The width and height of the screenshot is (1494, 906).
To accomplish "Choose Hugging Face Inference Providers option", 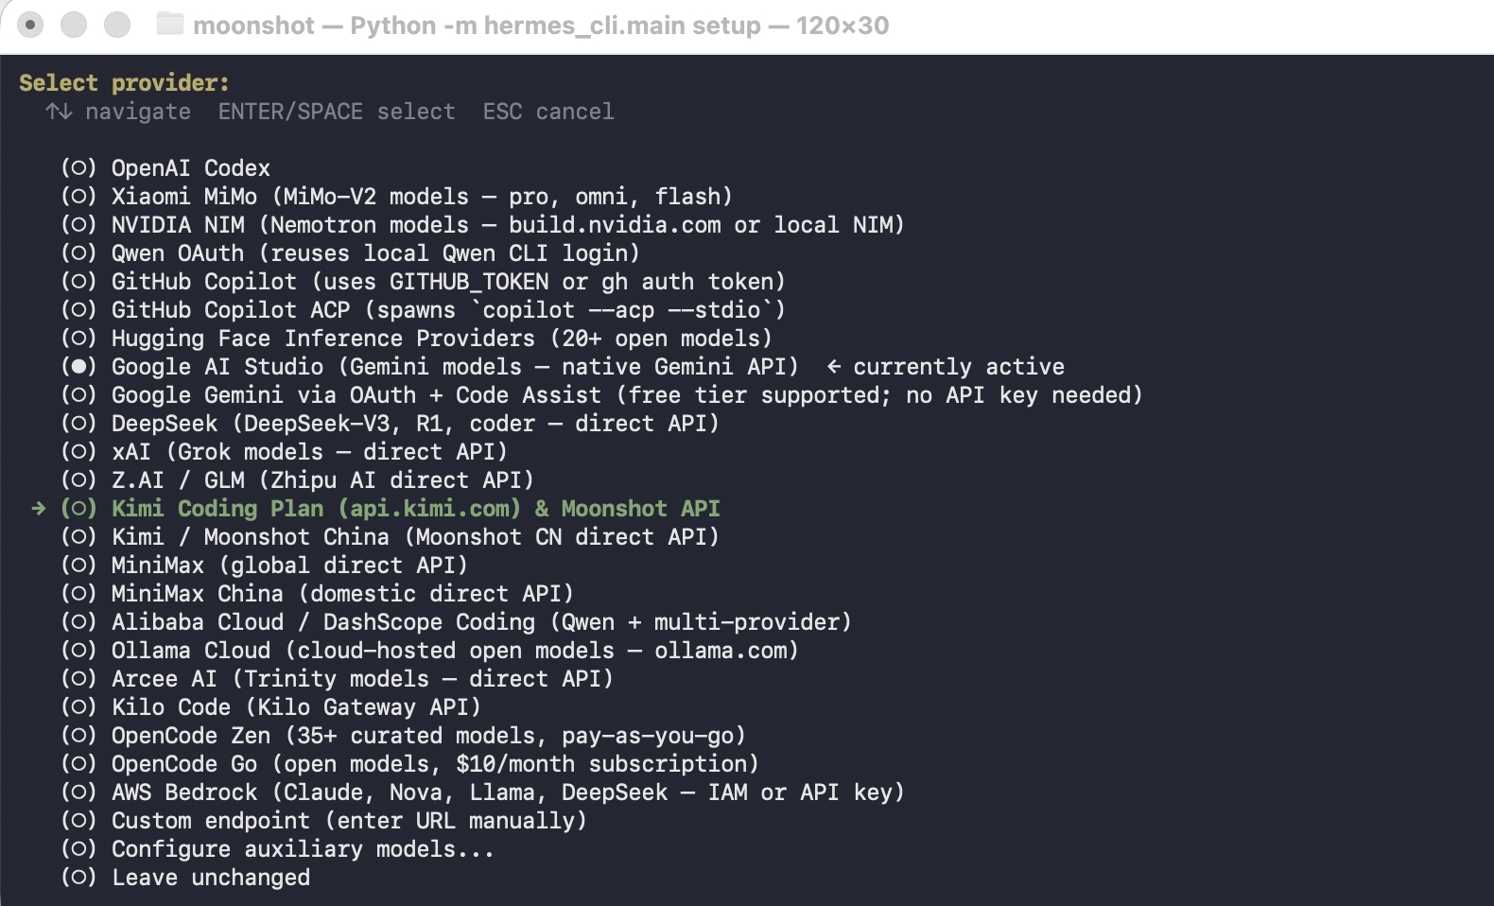I will (x=78, y=339).
